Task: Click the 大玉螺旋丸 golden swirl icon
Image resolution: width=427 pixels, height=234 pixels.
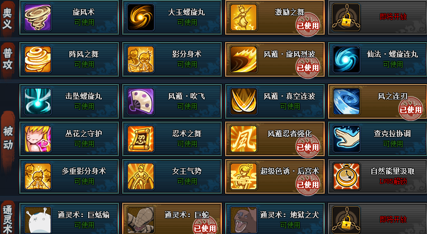Action: 140,17
